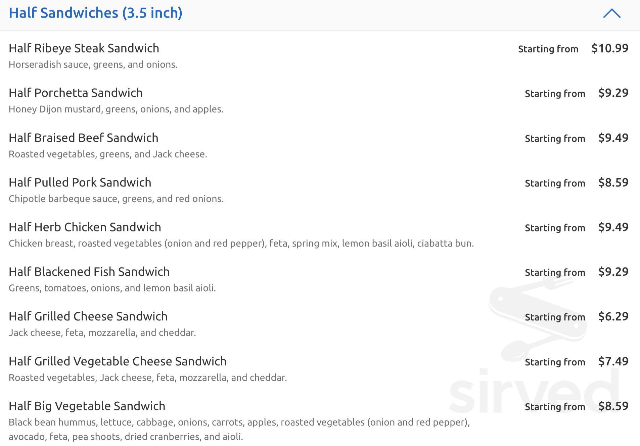Open the Half Grilled Cheese Sandwich item
The width and height of the screenshot is (640, 446).
click(x=88, y=317)
